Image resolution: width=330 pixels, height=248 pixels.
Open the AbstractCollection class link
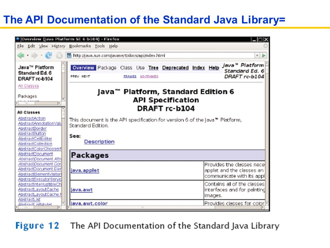(x=35, y=144)
